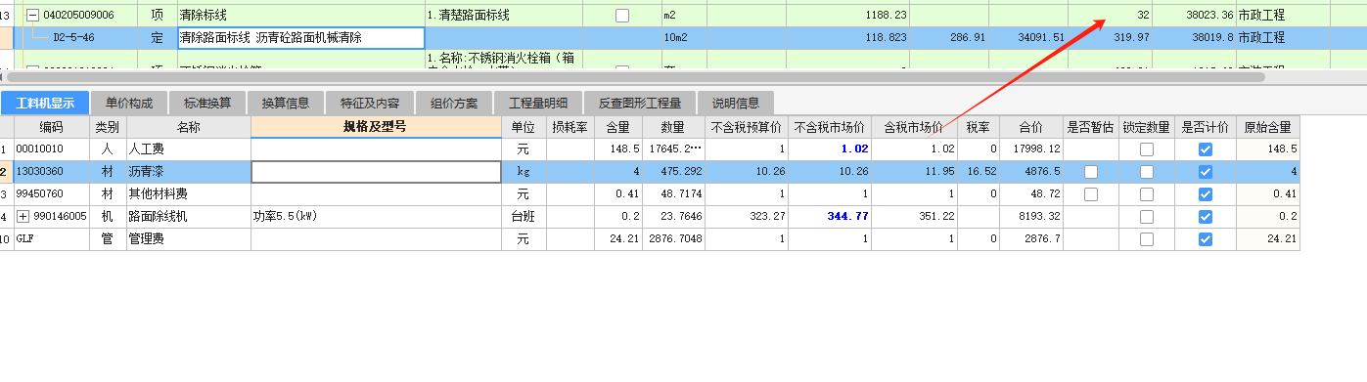Uncheck 是否计价 for 沥青漆
1367x382 pixels.
[1206, 172]
